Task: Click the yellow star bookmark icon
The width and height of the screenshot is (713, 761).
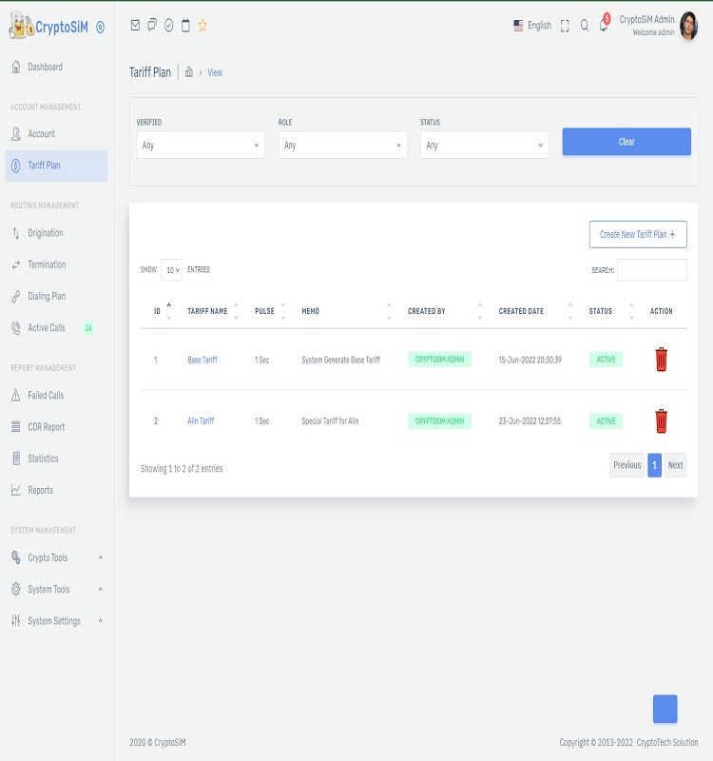Action: click(x=202, y=26)
